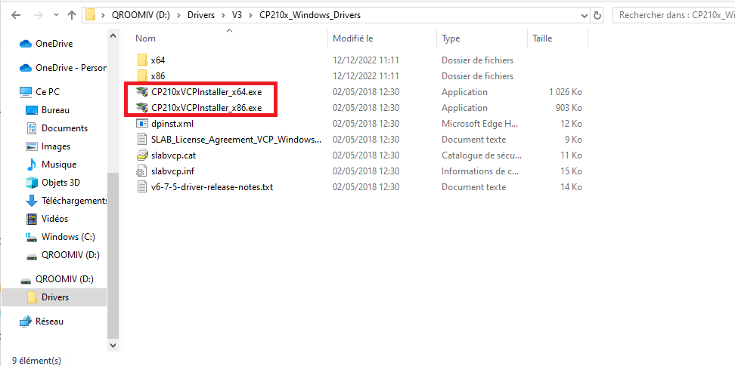Click the search box Rechercher dans
The height and width of the screenshot is (366, 735).
(x=674, y=15)
